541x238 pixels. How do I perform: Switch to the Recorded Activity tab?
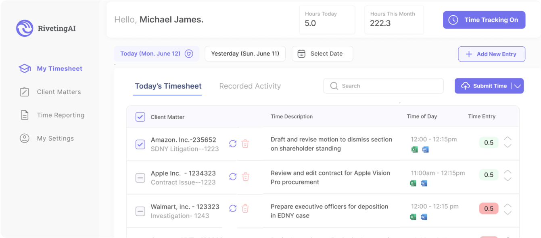click(250, 86)
